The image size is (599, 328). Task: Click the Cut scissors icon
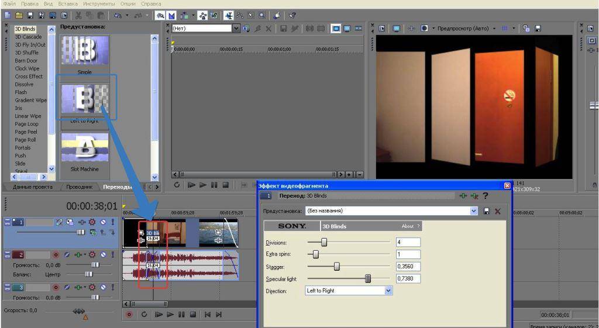point(78,15)
